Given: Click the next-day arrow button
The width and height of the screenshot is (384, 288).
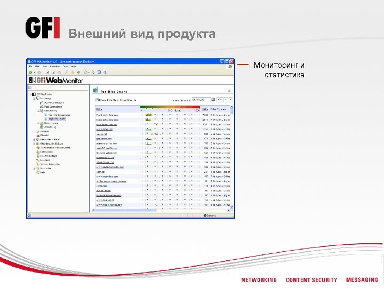Looking at the screenshot, I should click(x=230, y=100).
